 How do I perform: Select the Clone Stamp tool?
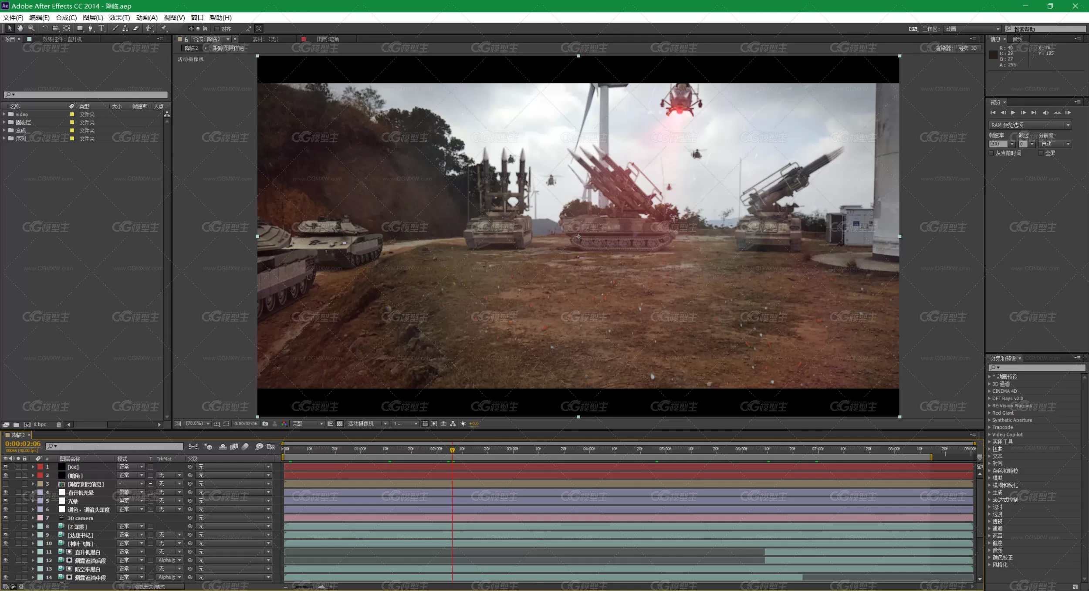click(x=125, y=28)
